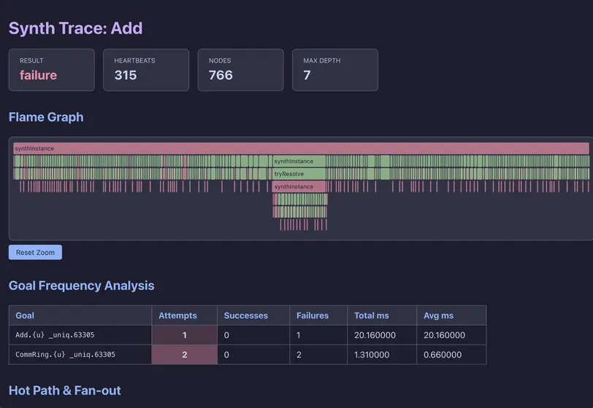Zoom into the tryResolve flame bar
Screen dimensions: 593x408
point(299,174)
